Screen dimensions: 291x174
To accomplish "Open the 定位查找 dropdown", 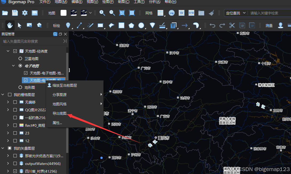I will point(236,13).
